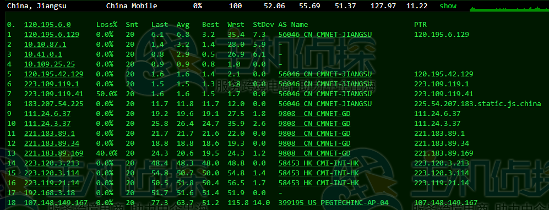Click the 'Loss%' column header
The height and width of the screenshot is (210, 549).
point(107,24)
